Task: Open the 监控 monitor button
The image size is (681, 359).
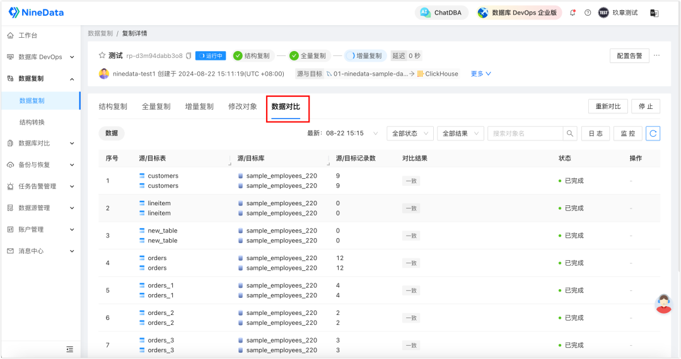Action: tap(627, 134)
